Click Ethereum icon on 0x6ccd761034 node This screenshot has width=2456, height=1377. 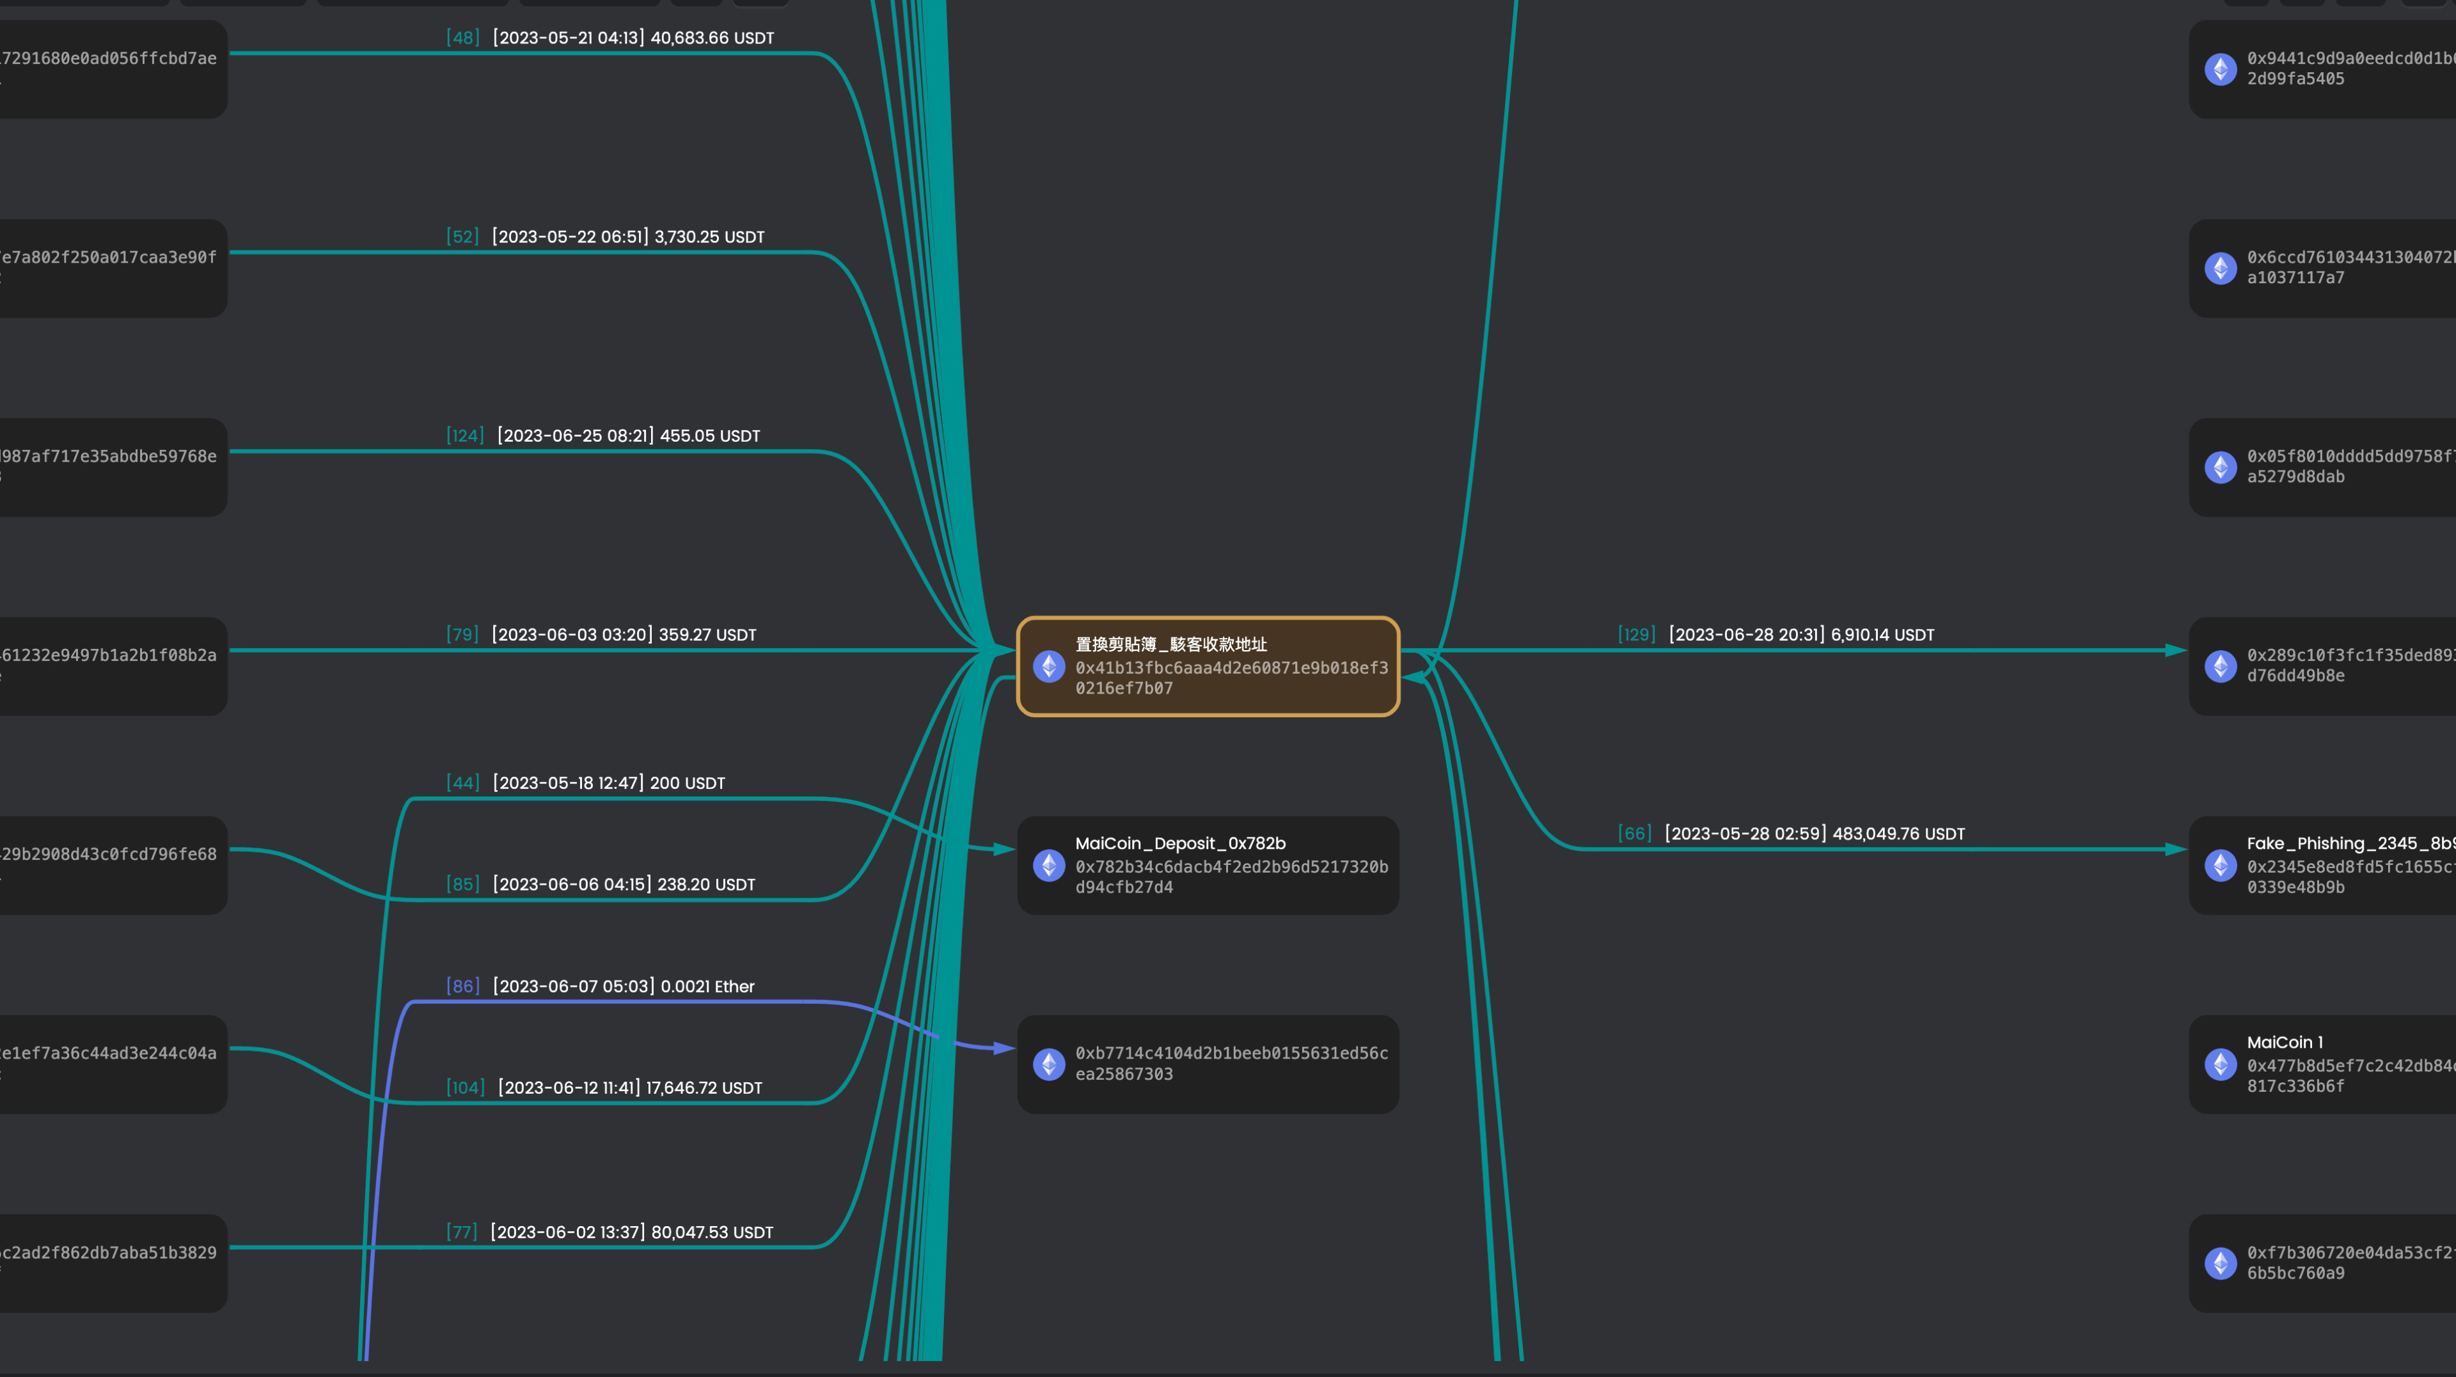coord(2221,268)
